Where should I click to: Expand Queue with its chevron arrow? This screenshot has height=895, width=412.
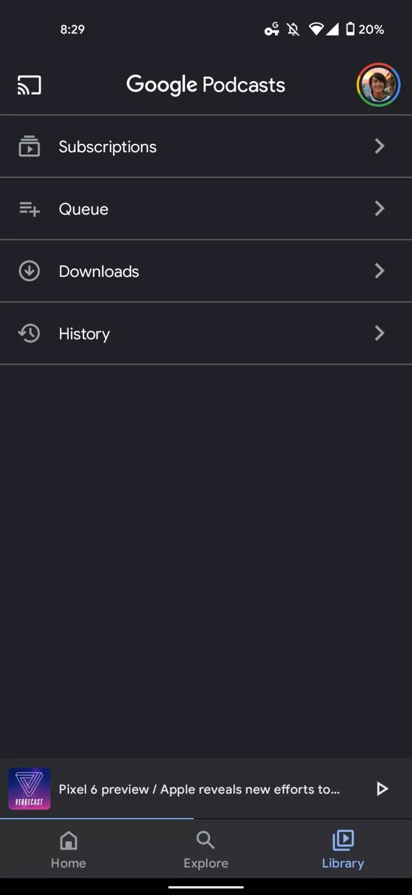[379, 208]
